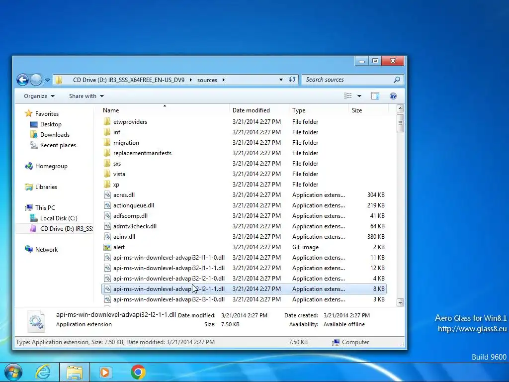Go back with the Back arrow button
Image resolution: width=509 pixels, height=382 pixels.
[x=23, y=80]
